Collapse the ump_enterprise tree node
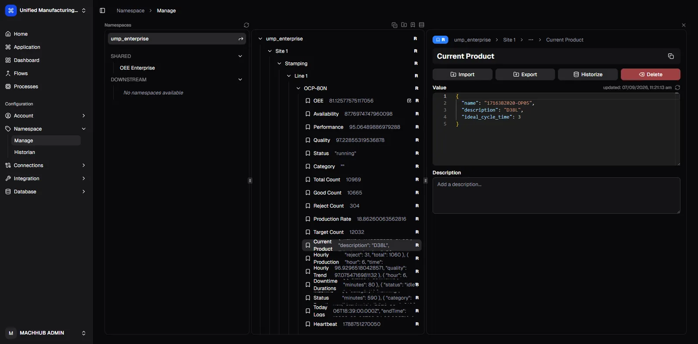Image resolution: width=698 pixels, height=344 pixels. click(260, 39)
